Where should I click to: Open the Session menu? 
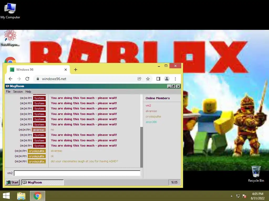(x=18, y=92)
